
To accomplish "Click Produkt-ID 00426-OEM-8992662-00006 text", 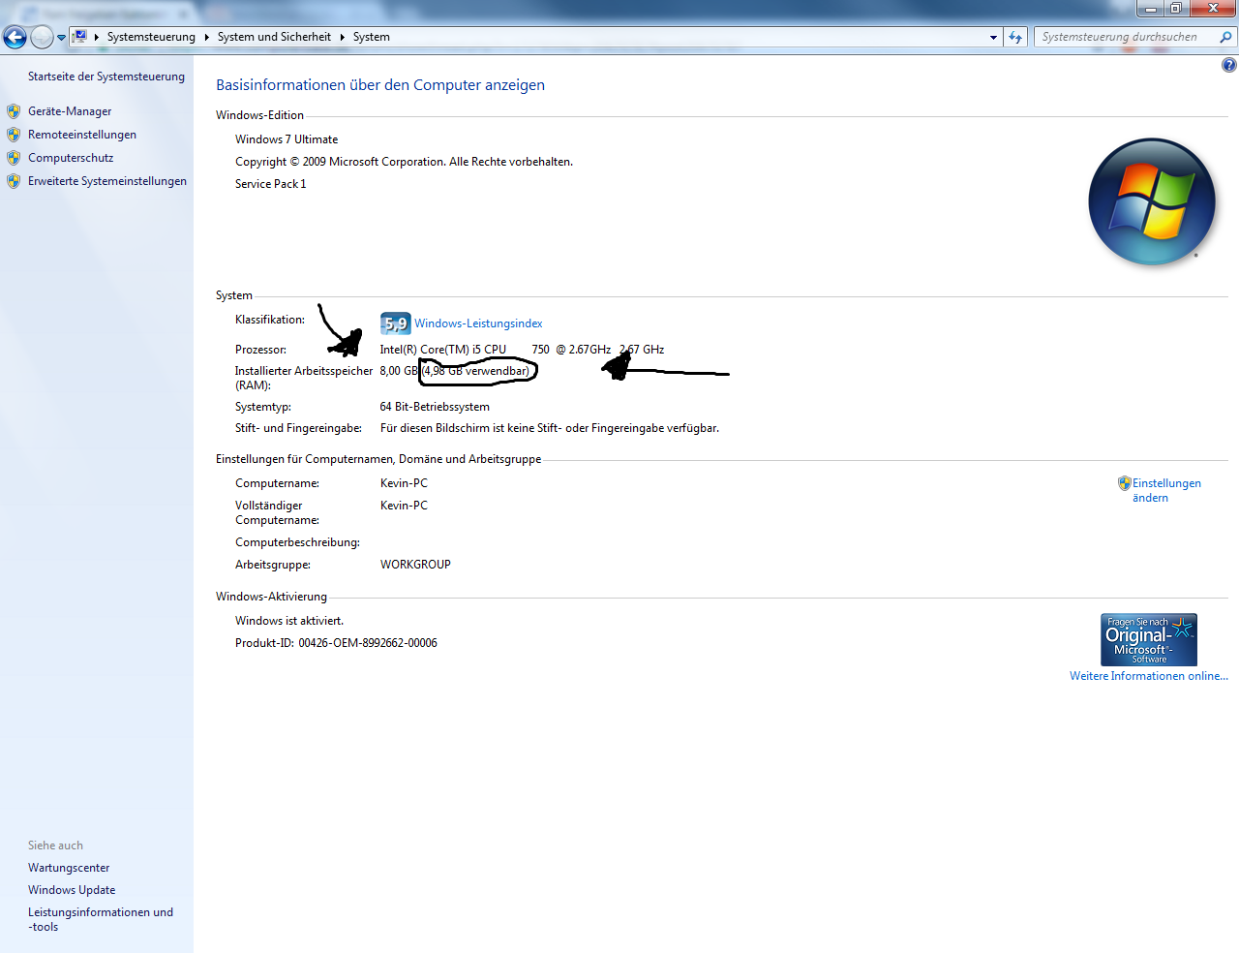I will (x=336, y=643).
